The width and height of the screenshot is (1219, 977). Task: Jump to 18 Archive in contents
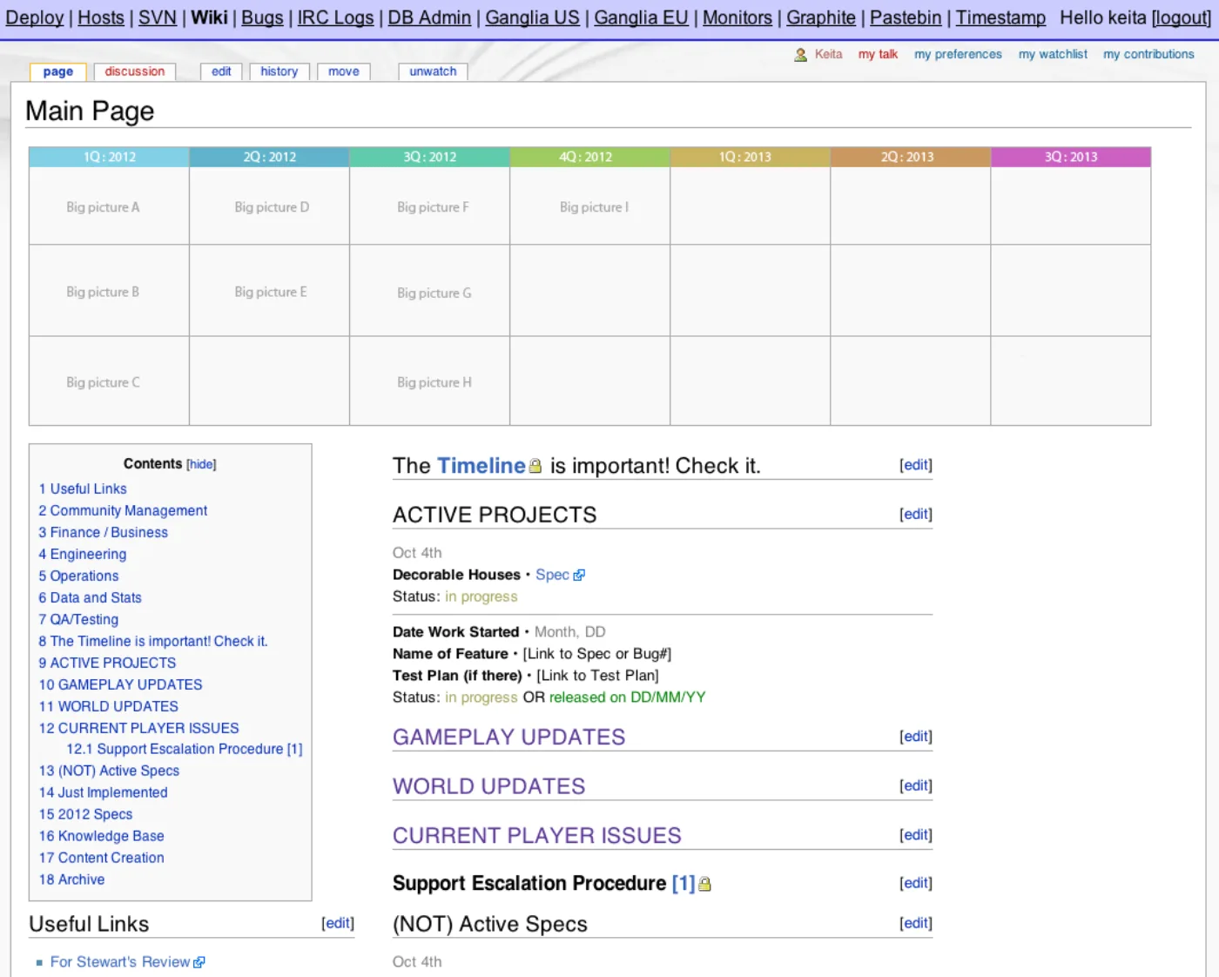tap(71, 880)
